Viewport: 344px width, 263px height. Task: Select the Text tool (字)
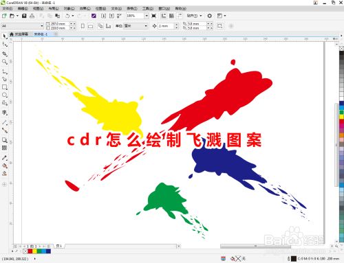[x=5, y=113]
